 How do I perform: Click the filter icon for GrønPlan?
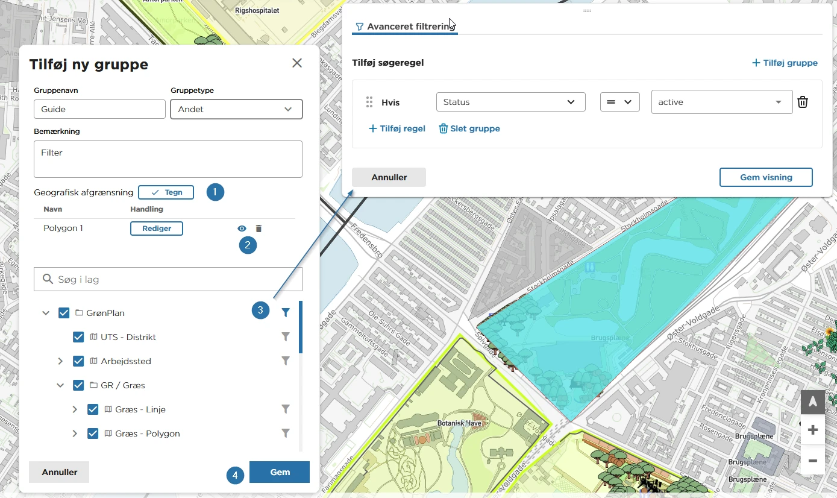tap(286, 312)
